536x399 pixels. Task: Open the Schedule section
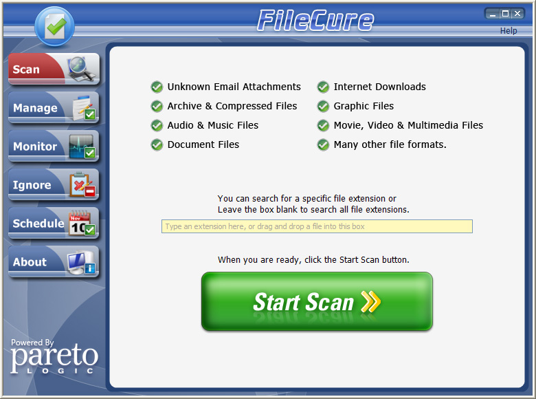tap(54, 223)
